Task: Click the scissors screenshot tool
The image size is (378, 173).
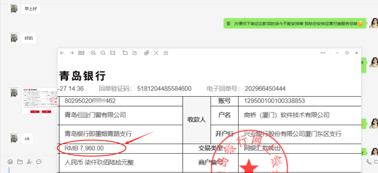Action: [29, 162]
